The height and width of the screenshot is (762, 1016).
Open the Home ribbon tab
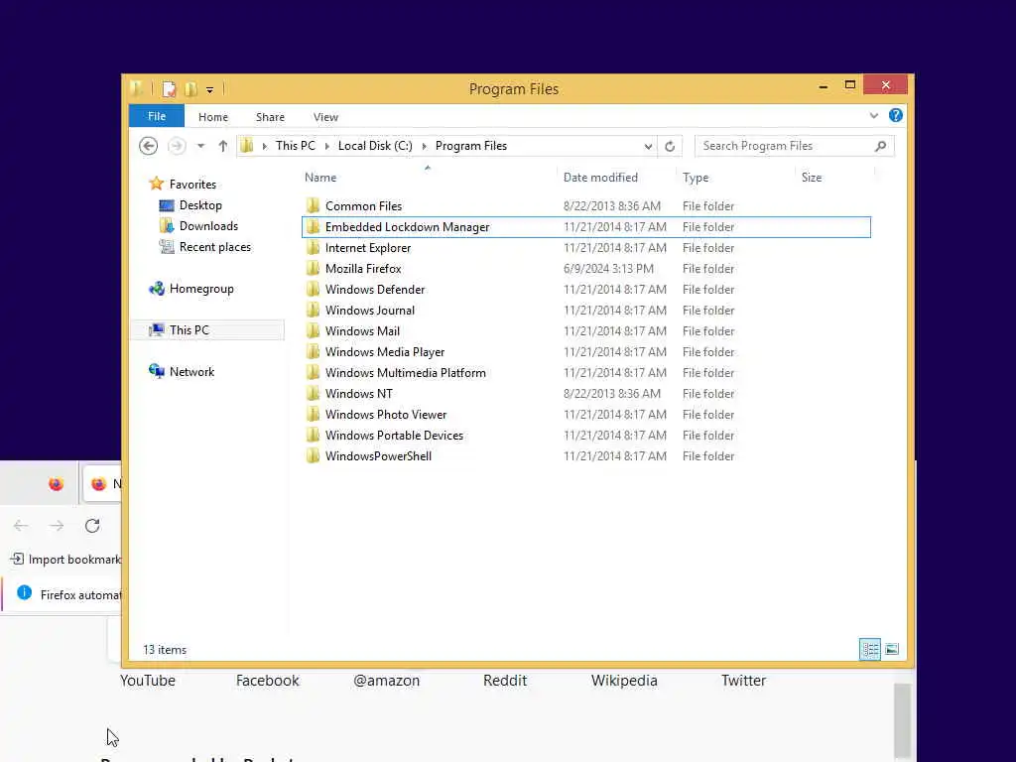pyautogui.click(x=213, y=117)
